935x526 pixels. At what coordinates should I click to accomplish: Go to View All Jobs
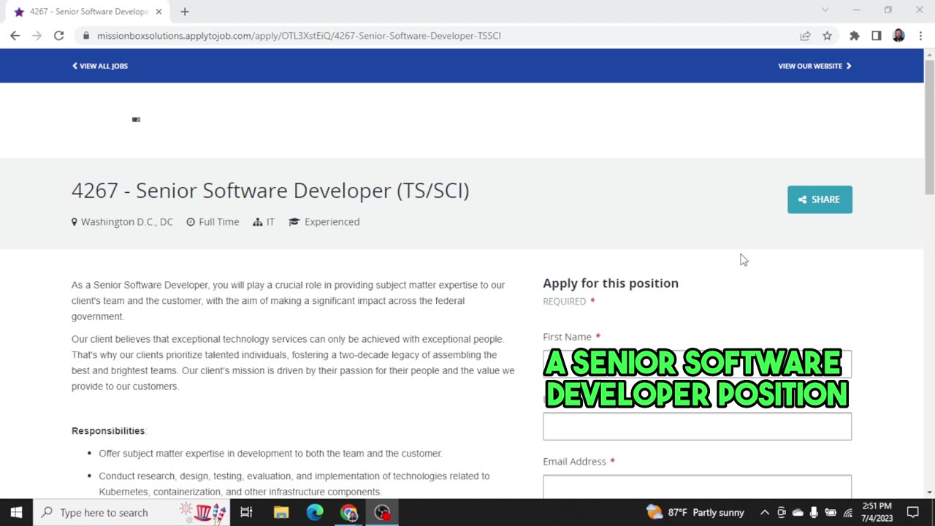100,66
